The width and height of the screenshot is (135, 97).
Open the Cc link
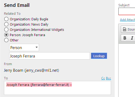coord(103,78)
